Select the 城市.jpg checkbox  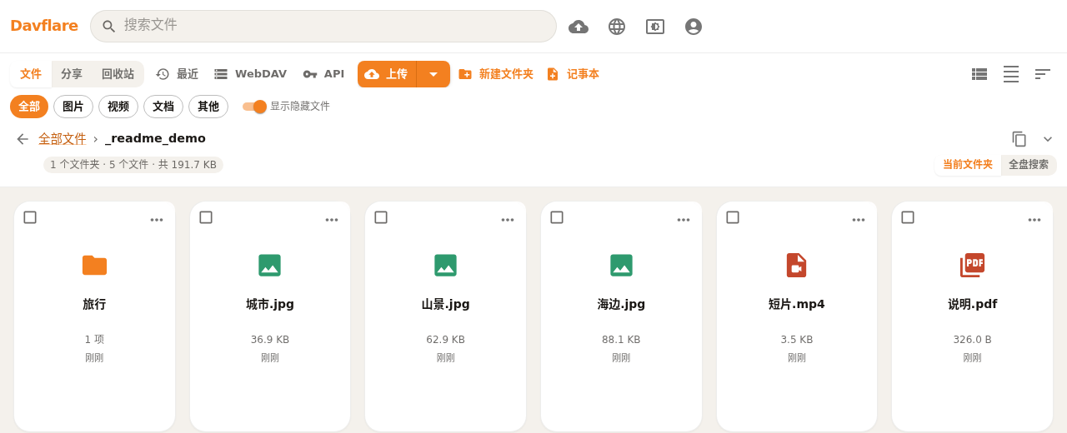pos(206,217)
